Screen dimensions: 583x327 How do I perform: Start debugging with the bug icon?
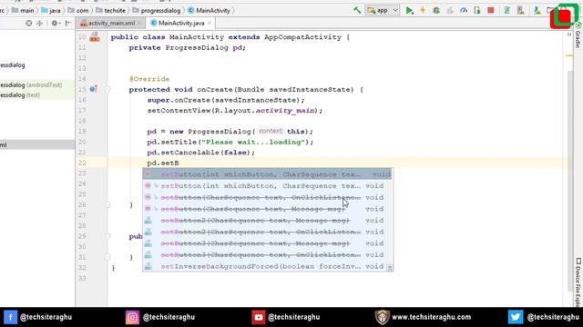tap(436, 10)
